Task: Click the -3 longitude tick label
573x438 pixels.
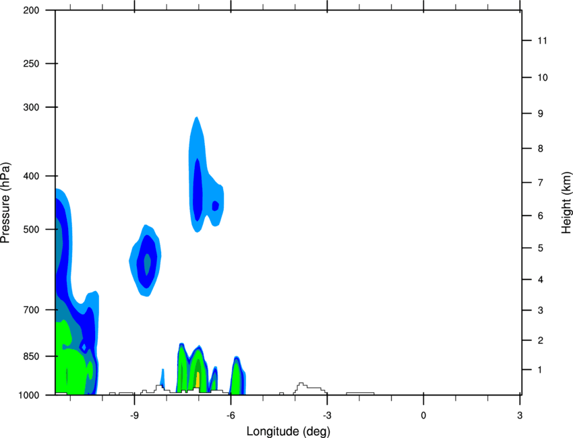Action: pyautogui.click(x=327, y=416)
